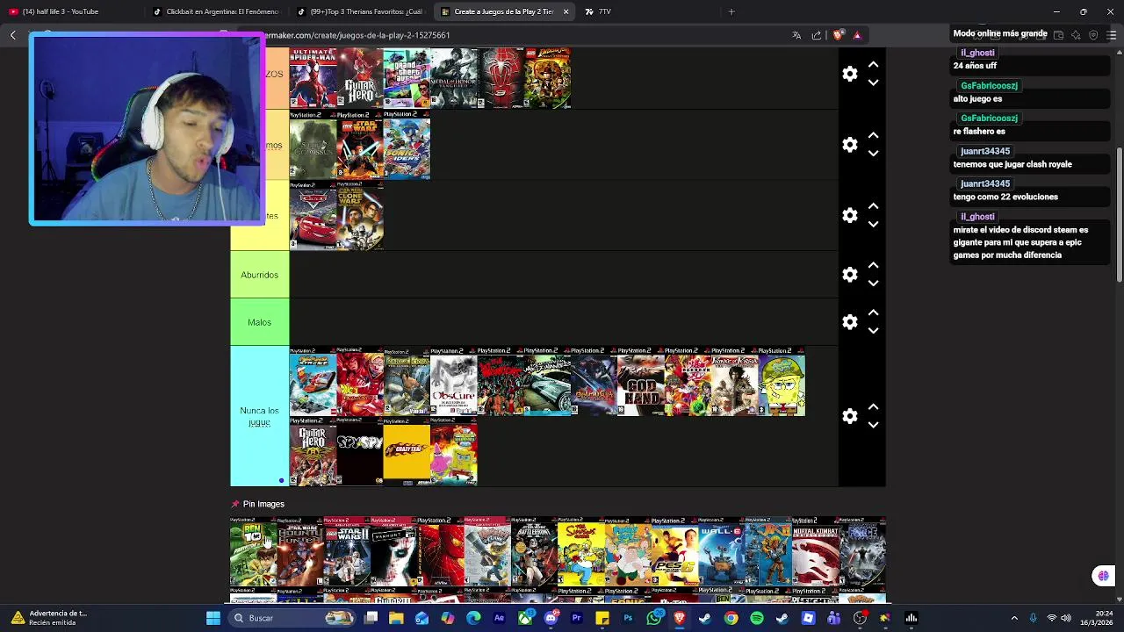1124x632 pixels.
Task: Select the Nunca los jugue tier label
Action: pos(260,416)
